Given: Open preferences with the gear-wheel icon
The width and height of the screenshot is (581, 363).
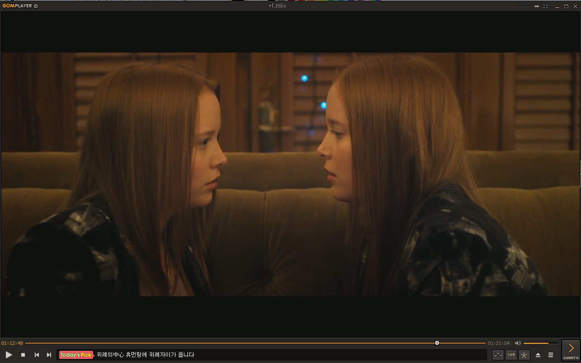Looking at the screenshot, I should [x=524, y=355].
